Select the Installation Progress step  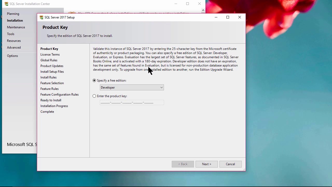54,106
